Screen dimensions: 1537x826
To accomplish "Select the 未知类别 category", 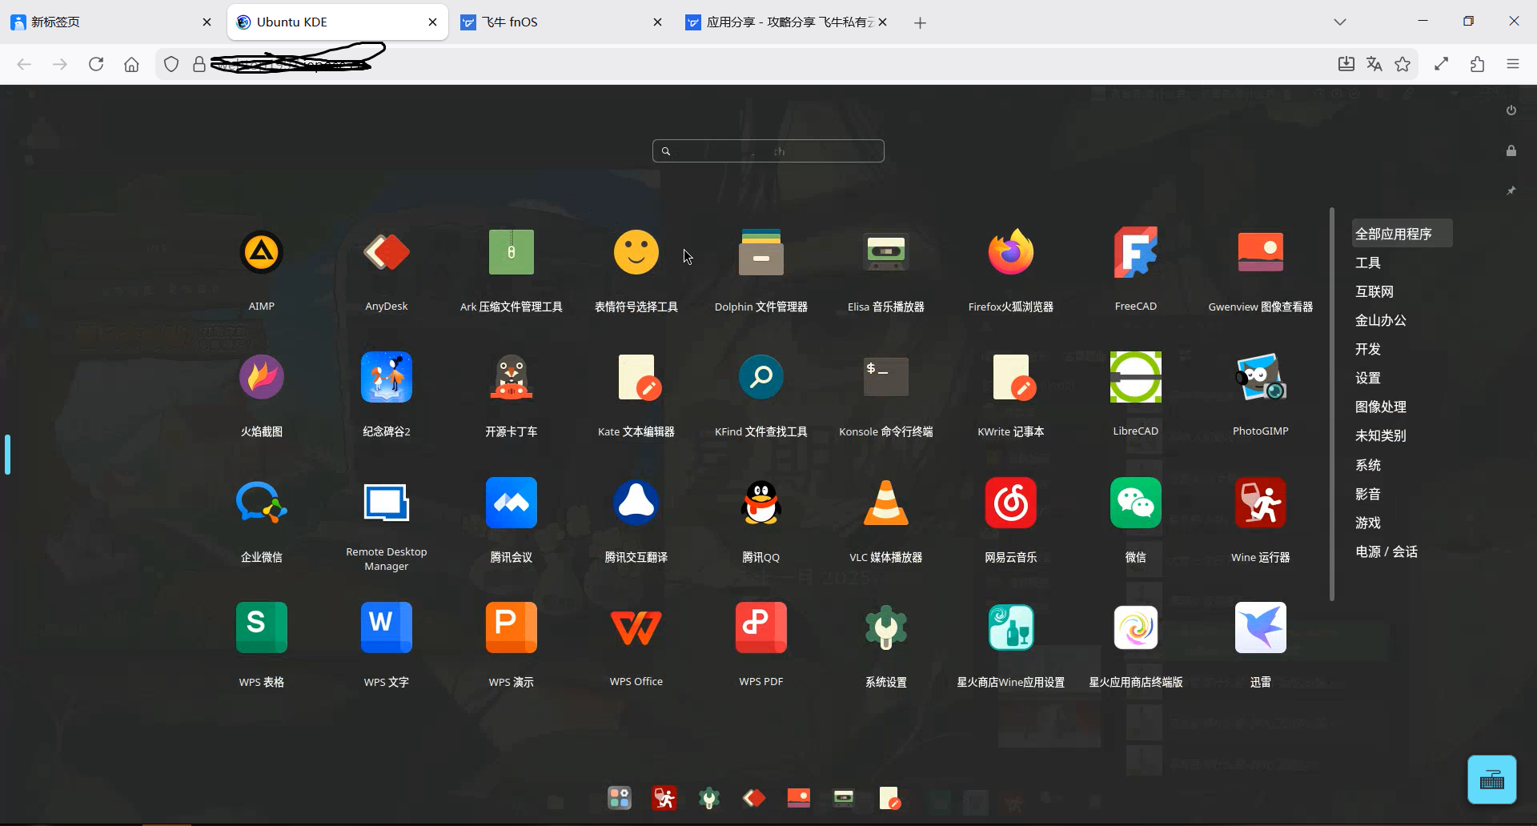I will point(1381,435).
